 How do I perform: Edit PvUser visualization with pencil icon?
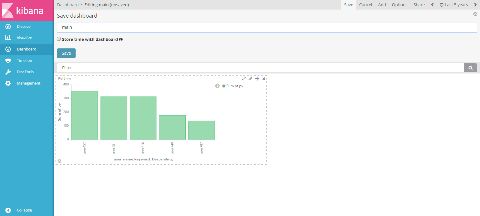250,79
